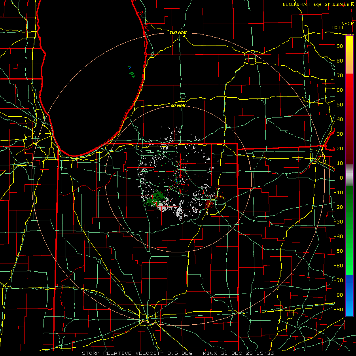Click the positive 40 knot scale label

pyautogui.click(x=340, y=119)
